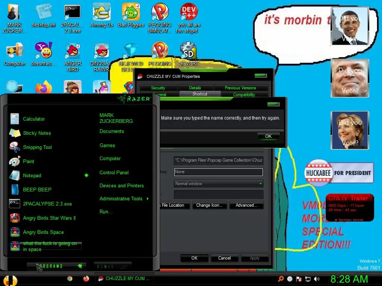
Task: Switch to the Previous Versions tab
Action: click(240, 88)
